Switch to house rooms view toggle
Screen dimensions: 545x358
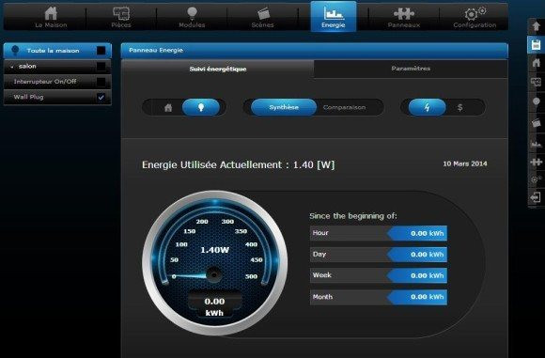coord(168,107)
